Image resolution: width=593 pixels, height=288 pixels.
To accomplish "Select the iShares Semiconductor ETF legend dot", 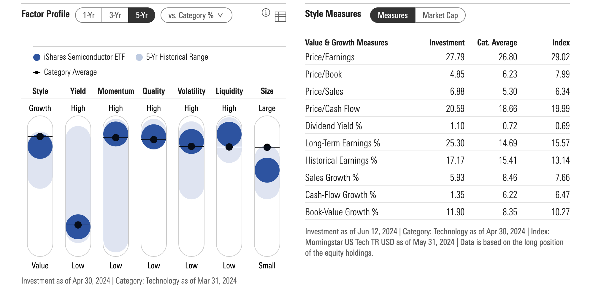I will [36, 57].
